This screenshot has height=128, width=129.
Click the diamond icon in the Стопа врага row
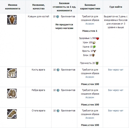tap(58, 111)
